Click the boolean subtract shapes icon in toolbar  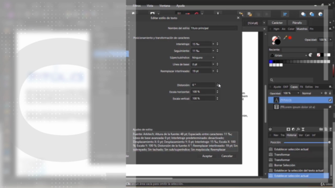(312, 14)
